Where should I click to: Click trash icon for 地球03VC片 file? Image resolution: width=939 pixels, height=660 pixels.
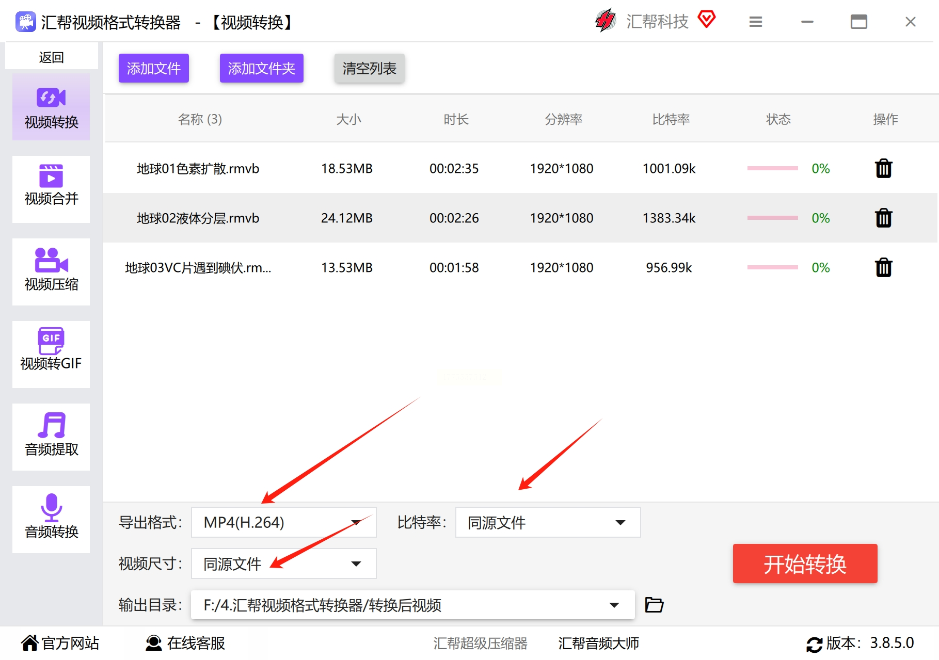(x=883, y=268)
